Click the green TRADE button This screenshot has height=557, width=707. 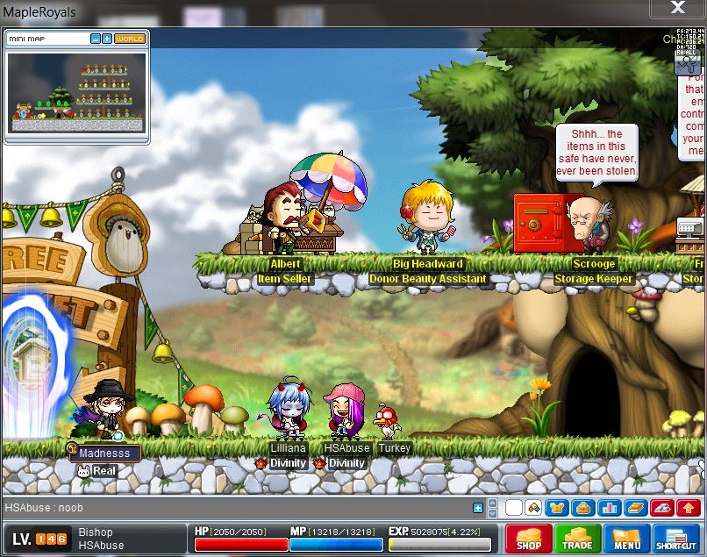tap(577, 539)
